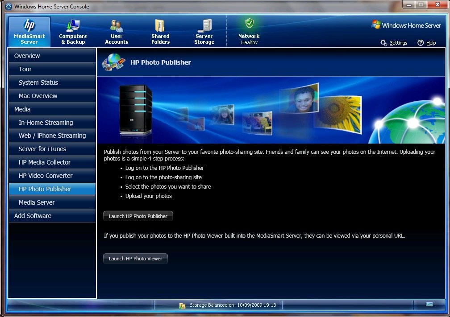Click the keyboard icon in status bar
The height and width of the screenshot is (317, 450).
(x=429, y=305)
